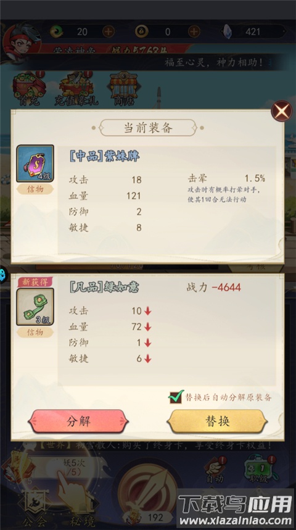The height and width of the screenshot is (530, 296).
Task: Click the 当前装备 title banner
Action: (148, 128)
